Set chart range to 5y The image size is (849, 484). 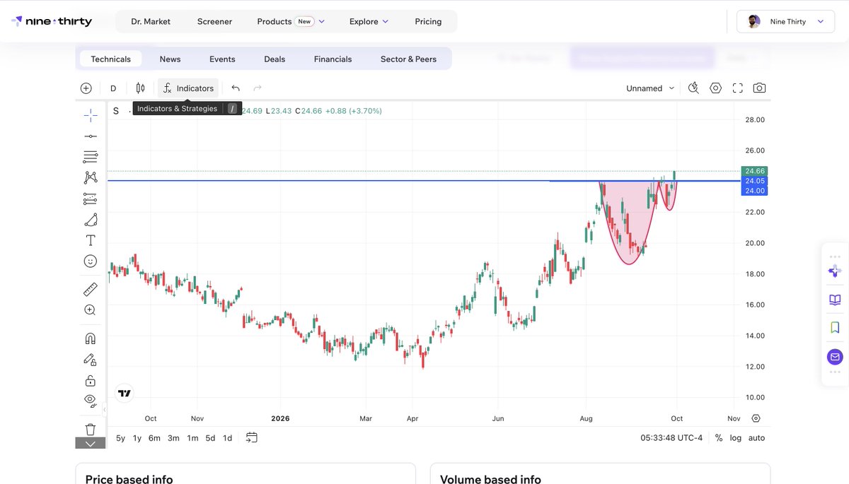click(x=121, y=438)
